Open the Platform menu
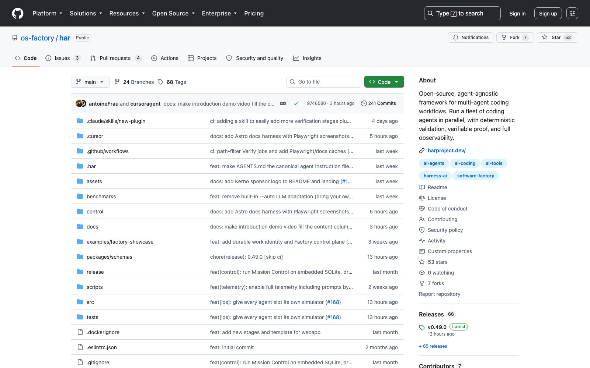The image size is (590, 368). click(x=47, y=13)
